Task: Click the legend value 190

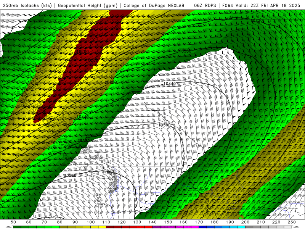Action: (x=230, y=222)
